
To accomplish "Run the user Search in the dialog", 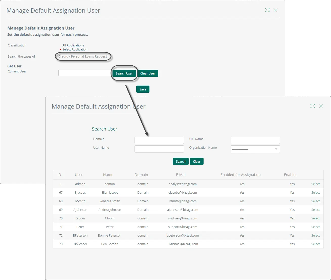I will pos(181,161).
